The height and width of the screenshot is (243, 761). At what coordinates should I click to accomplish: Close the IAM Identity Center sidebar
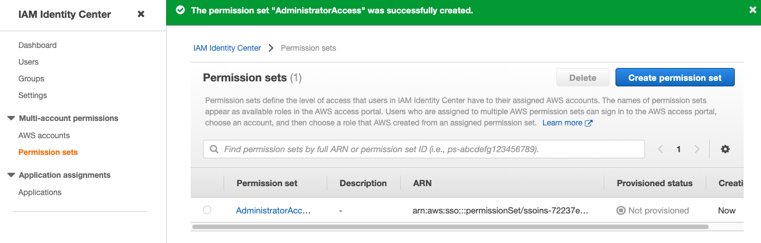(x=141, y=14)
